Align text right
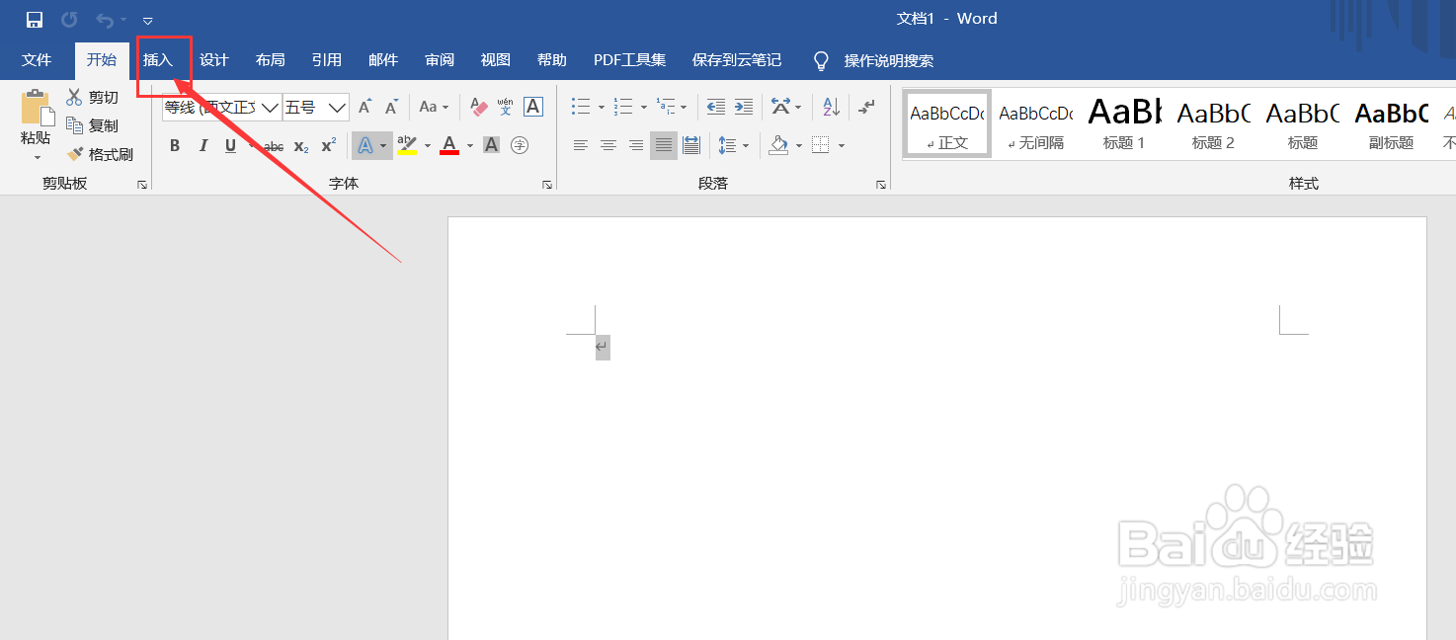This screenshot has height=640, width=1456. pos(636,146)
